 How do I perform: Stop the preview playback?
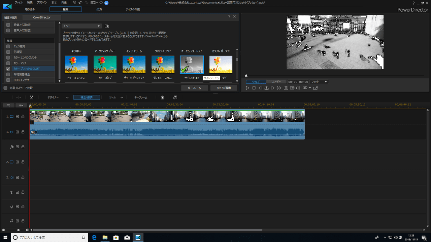pos(254,88)
